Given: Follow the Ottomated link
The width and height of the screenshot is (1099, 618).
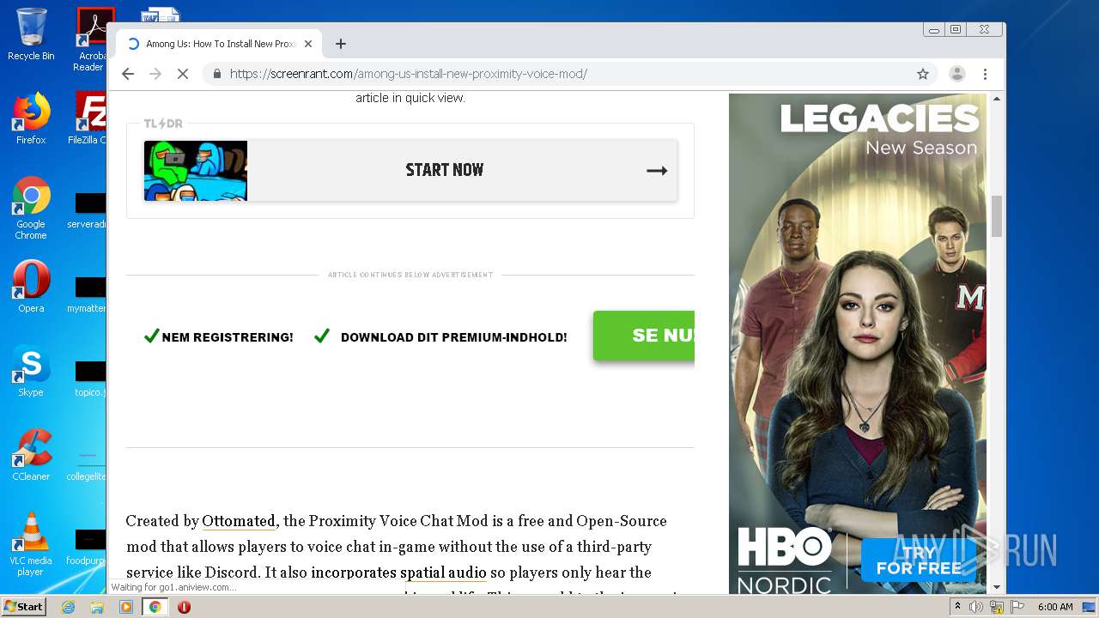Looking at the screenshot, I should pyautogui.click(x=239, y=521).
